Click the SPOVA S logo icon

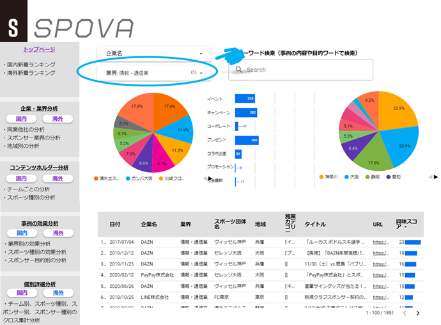(13, 21)
